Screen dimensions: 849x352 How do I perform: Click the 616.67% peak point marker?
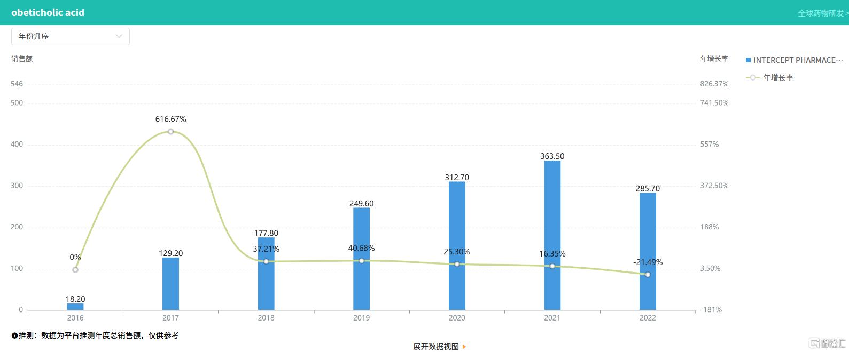click(x=170, y=131)
